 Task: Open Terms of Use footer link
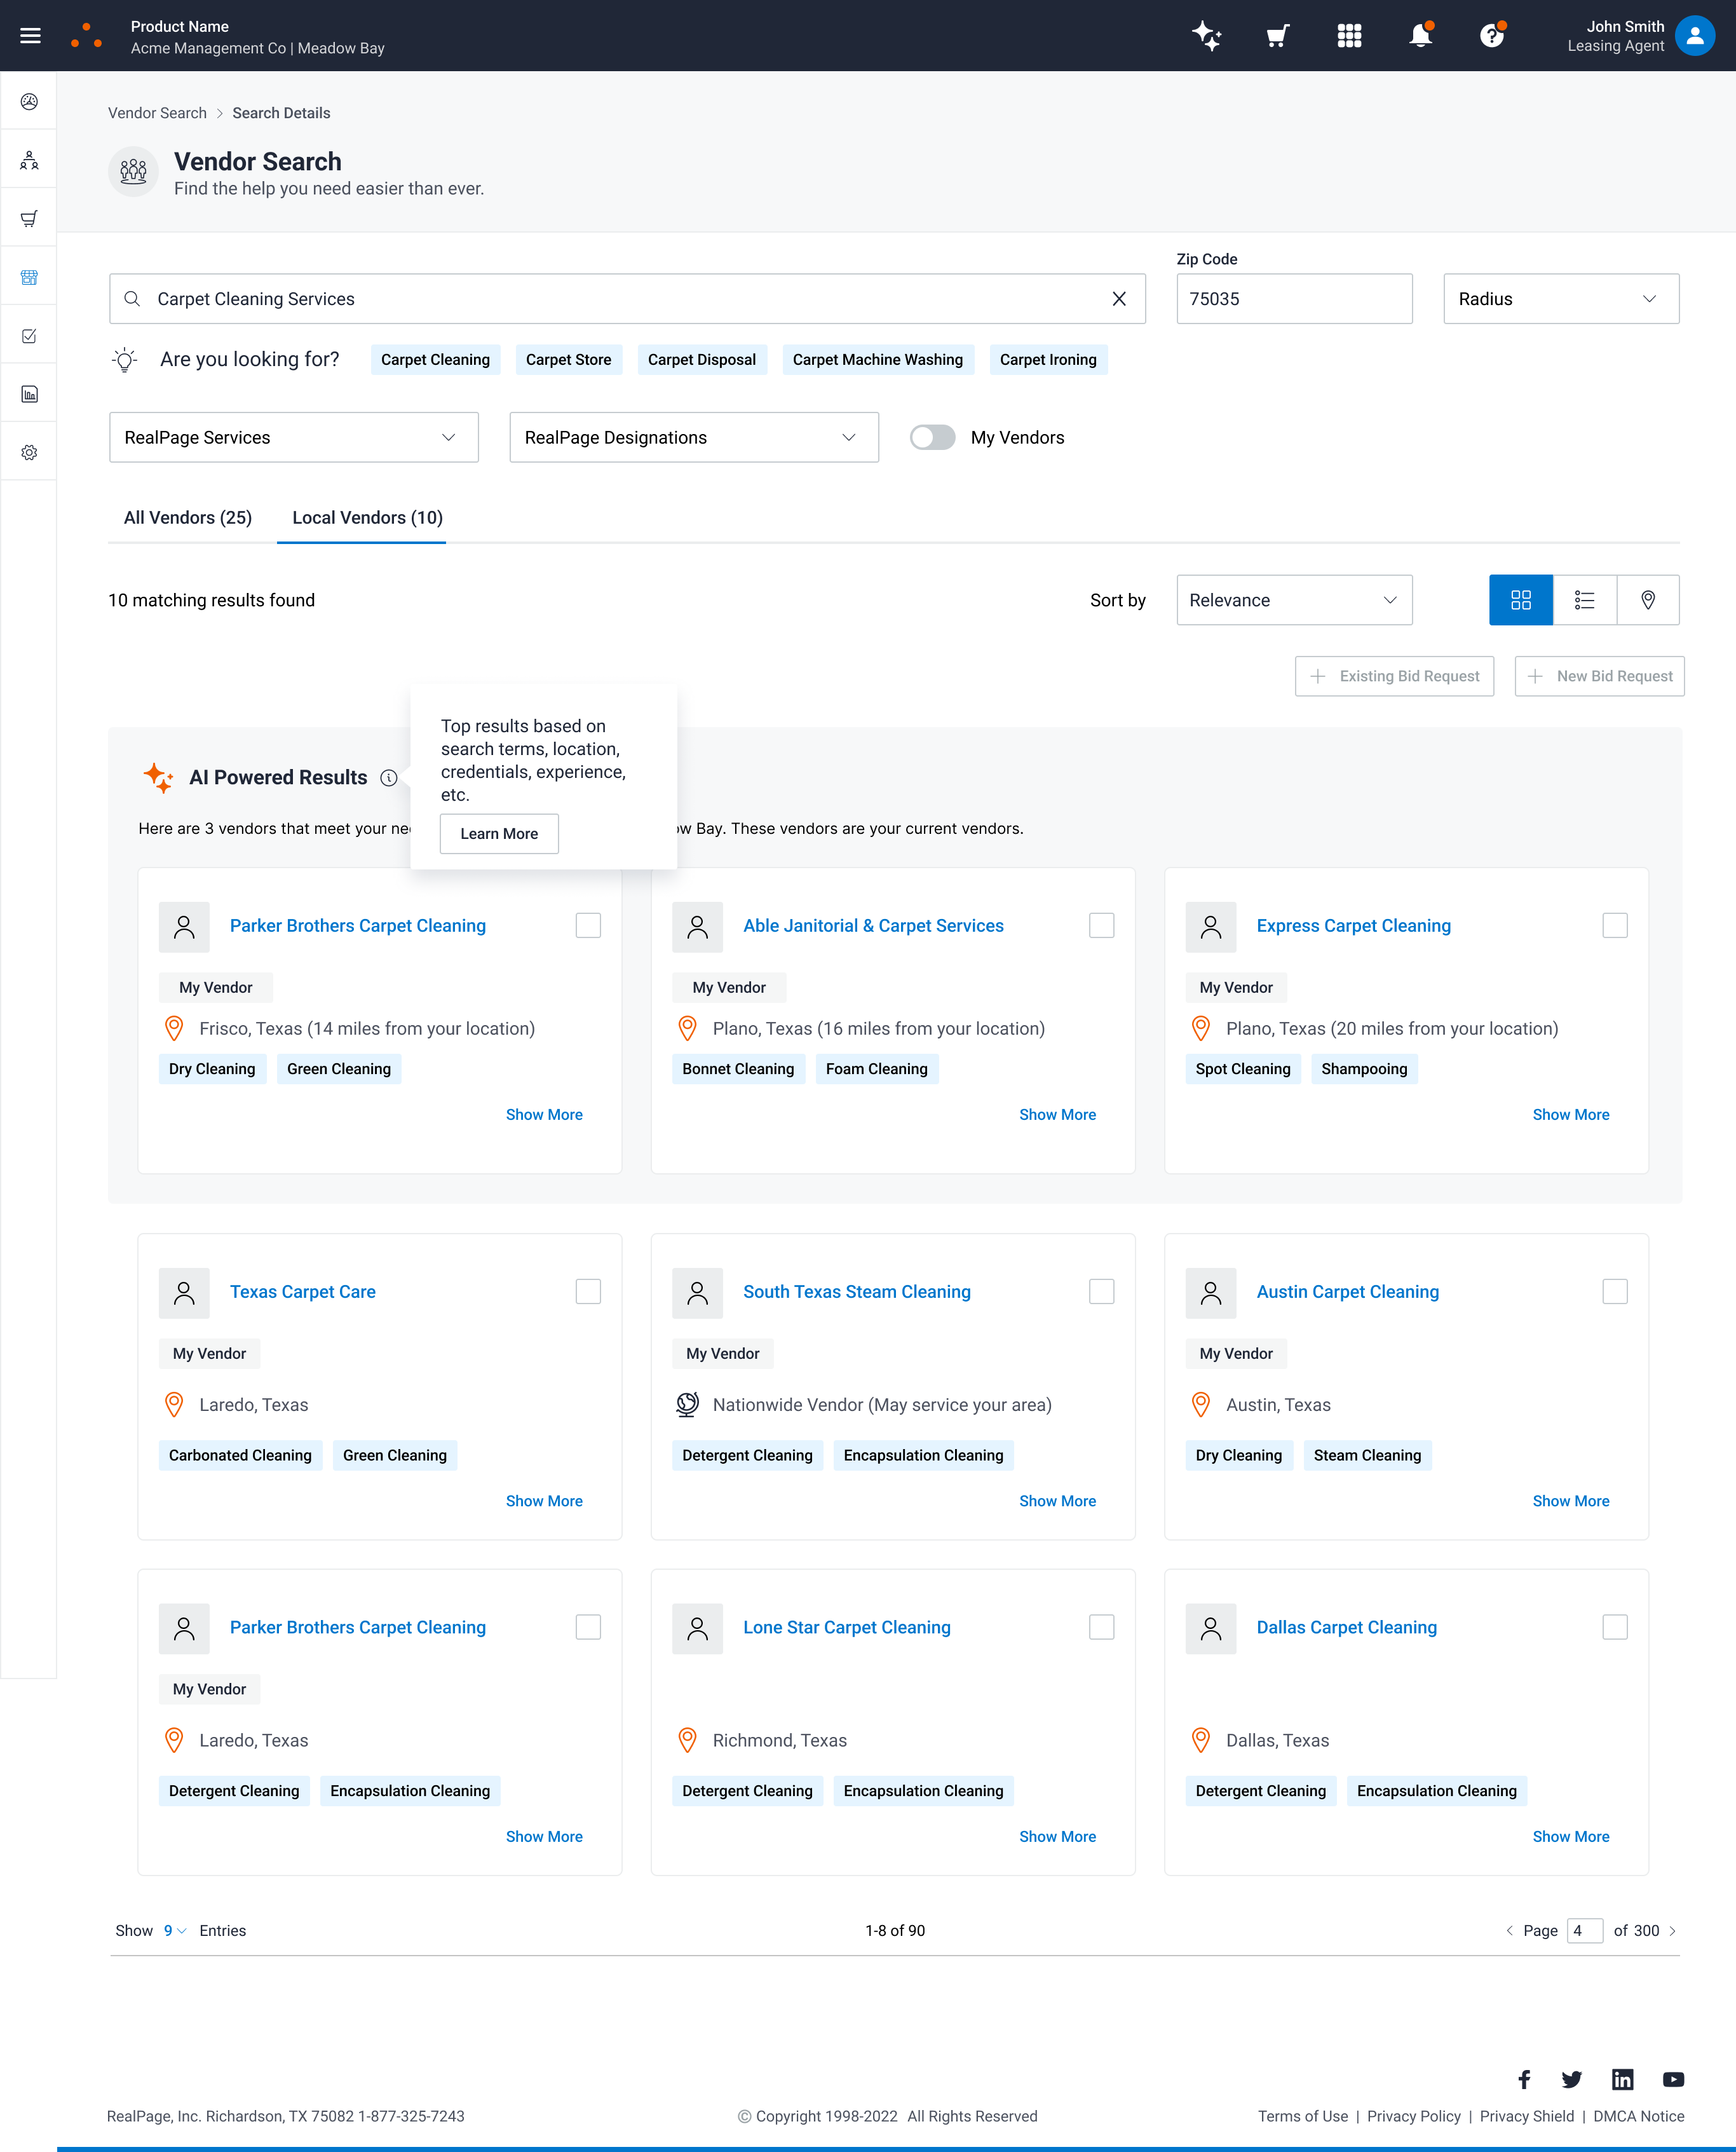(1302, 2117)
